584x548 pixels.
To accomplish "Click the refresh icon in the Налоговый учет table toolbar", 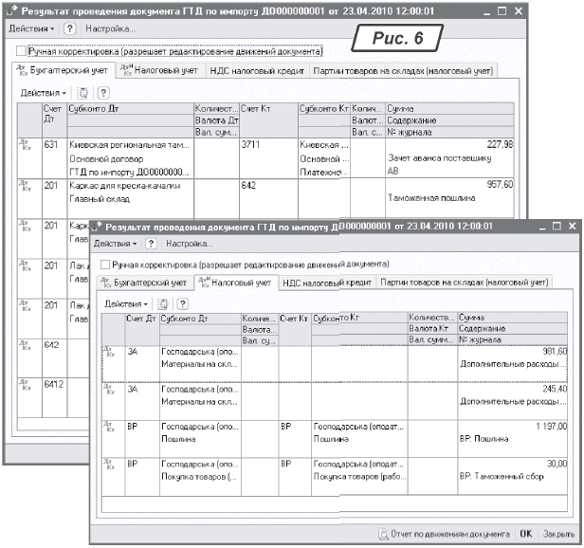I will [x=162, y=303].
